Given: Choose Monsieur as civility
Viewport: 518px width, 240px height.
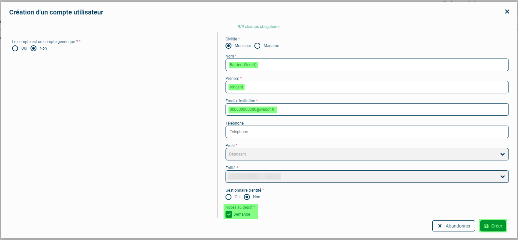Looking at the screenshot, I should click(228, 46).
